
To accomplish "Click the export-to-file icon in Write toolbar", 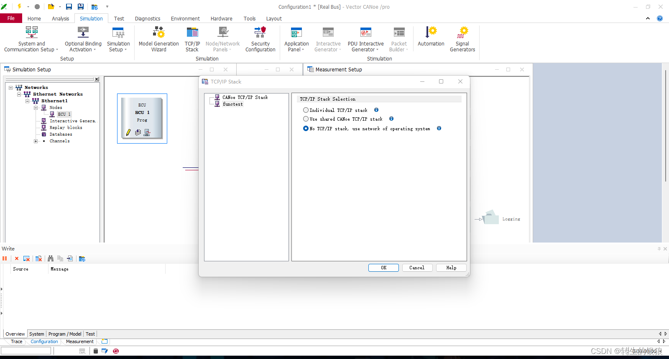I will 70,259.
